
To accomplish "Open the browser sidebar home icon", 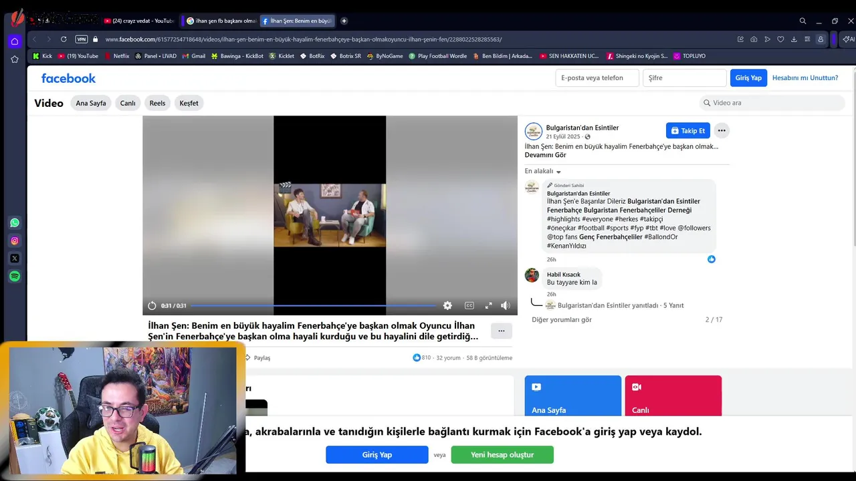I will [x=15, y=41].
